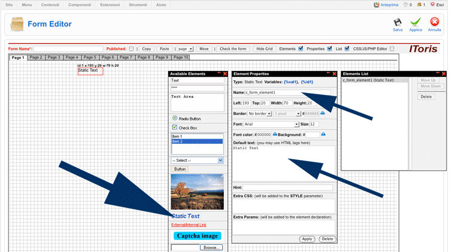This screenshot has width=449, height=252.
Task: Click the Move button
Action: 204,49
